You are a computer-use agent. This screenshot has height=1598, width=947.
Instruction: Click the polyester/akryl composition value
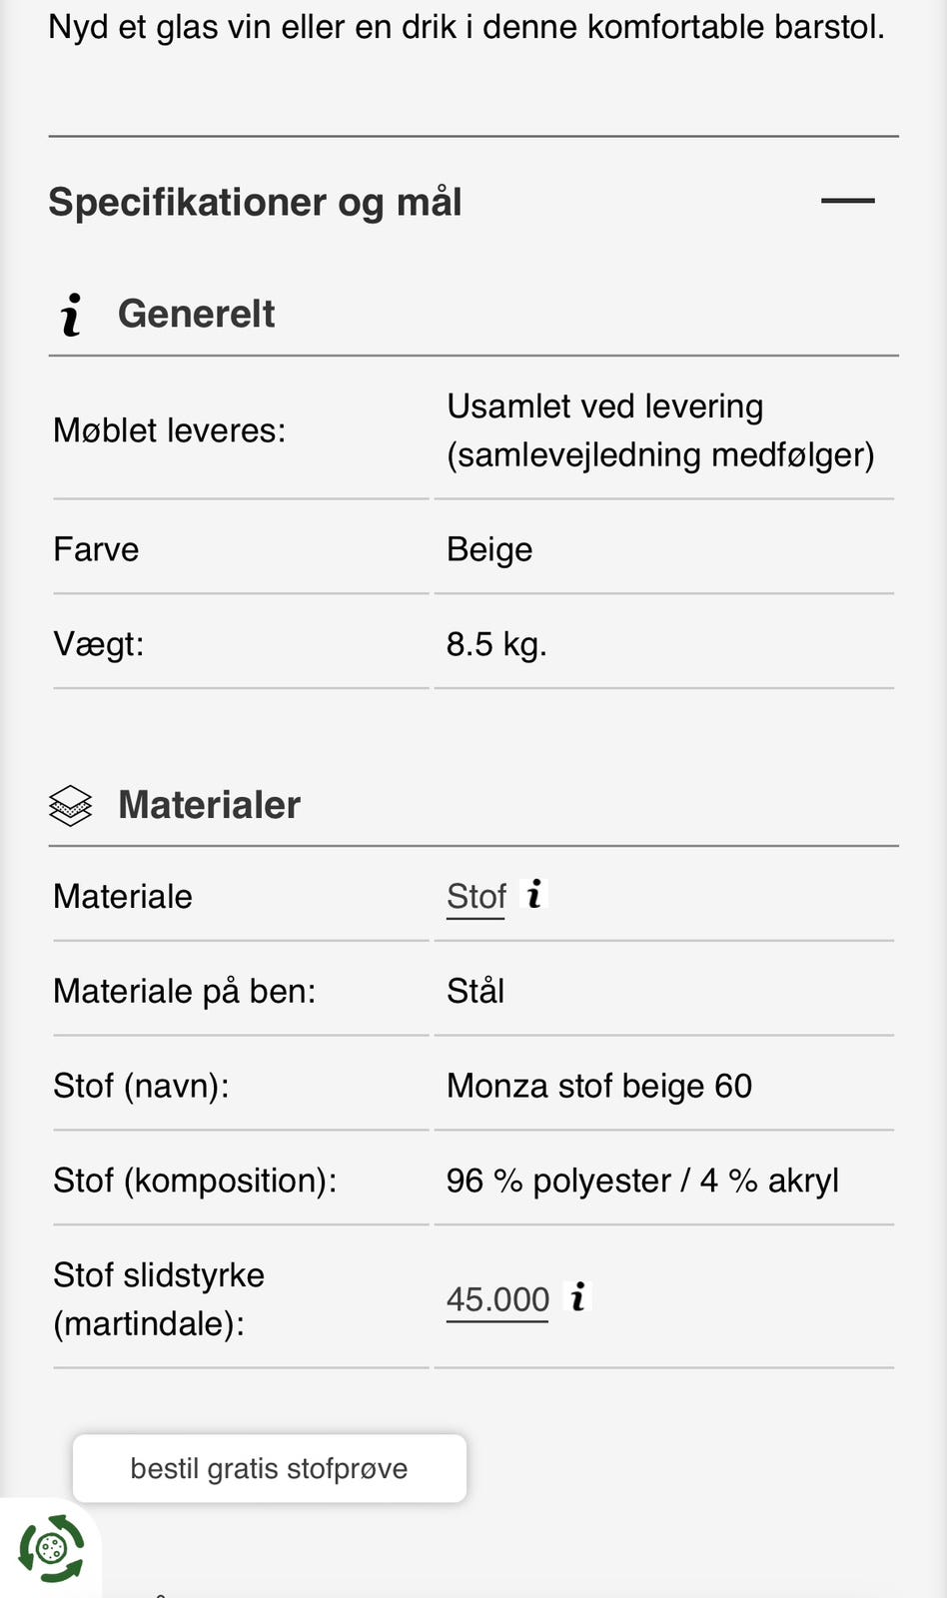(x=642, y=1181)
